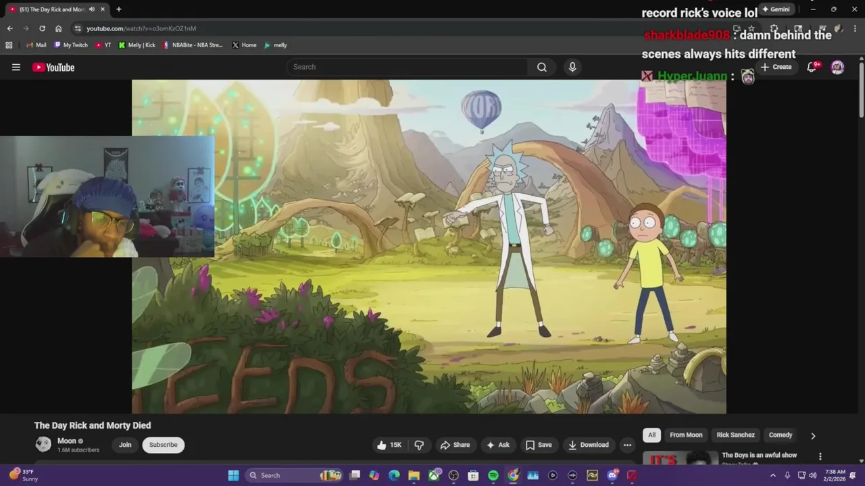This screenshot has width=865, height=486.
Task: Open Microsoft Edge from the taskbar
Action: [x=394, y=475]
